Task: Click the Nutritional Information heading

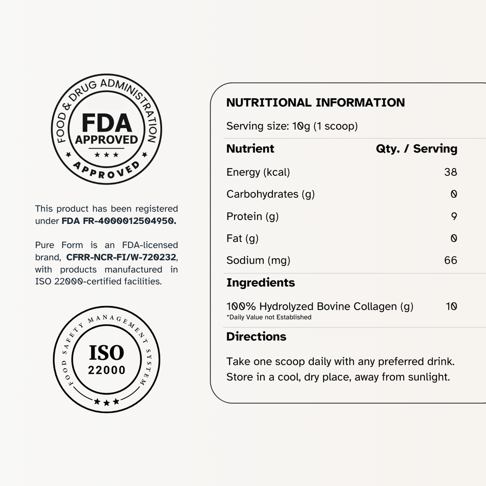Action: tap(315, 102)
